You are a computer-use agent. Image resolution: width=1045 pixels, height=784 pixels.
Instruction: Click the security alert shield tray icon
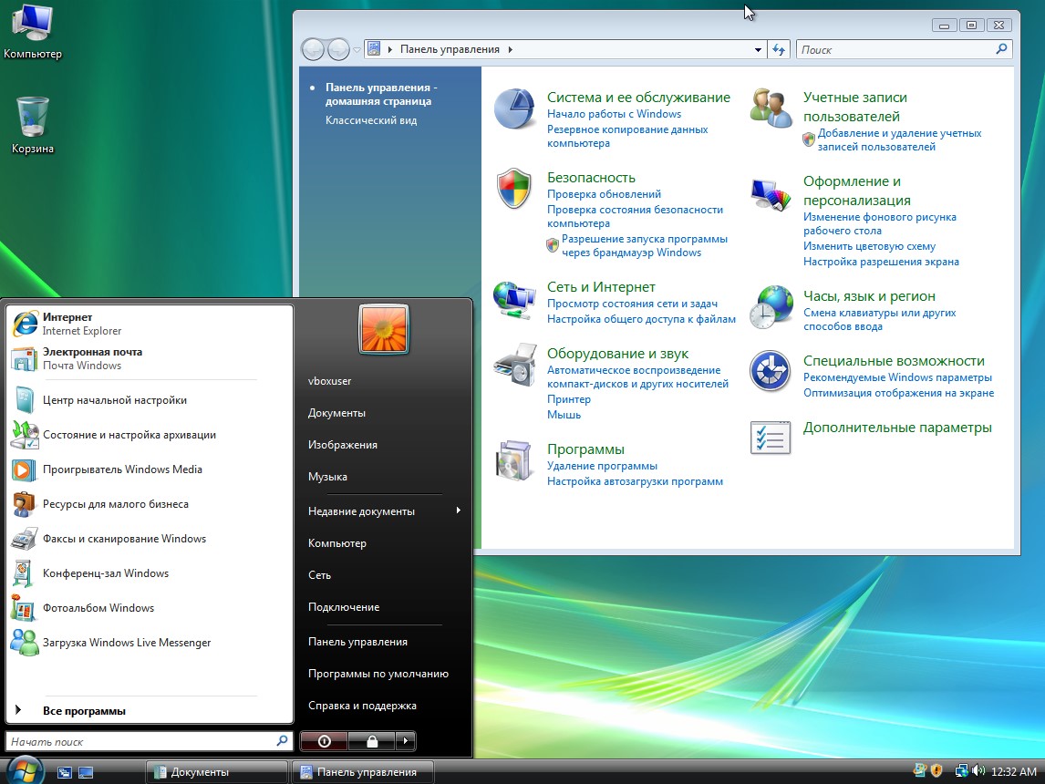pyautogui.click(x=936, y=770)
